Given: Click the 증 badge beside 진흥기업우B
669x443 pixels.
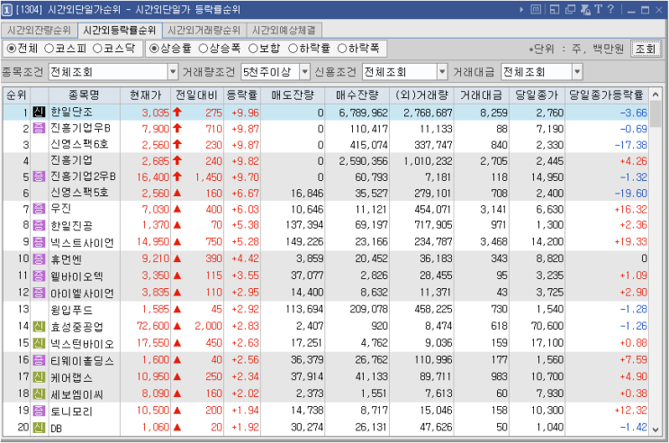Looking at the screenshot, I should [x=39, y=128].
